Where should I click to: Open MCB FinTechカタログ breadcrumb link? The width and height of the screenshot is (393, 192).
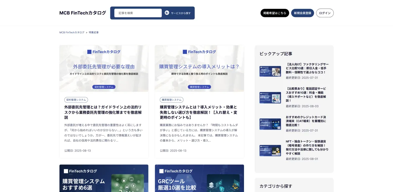pos(72,33)
